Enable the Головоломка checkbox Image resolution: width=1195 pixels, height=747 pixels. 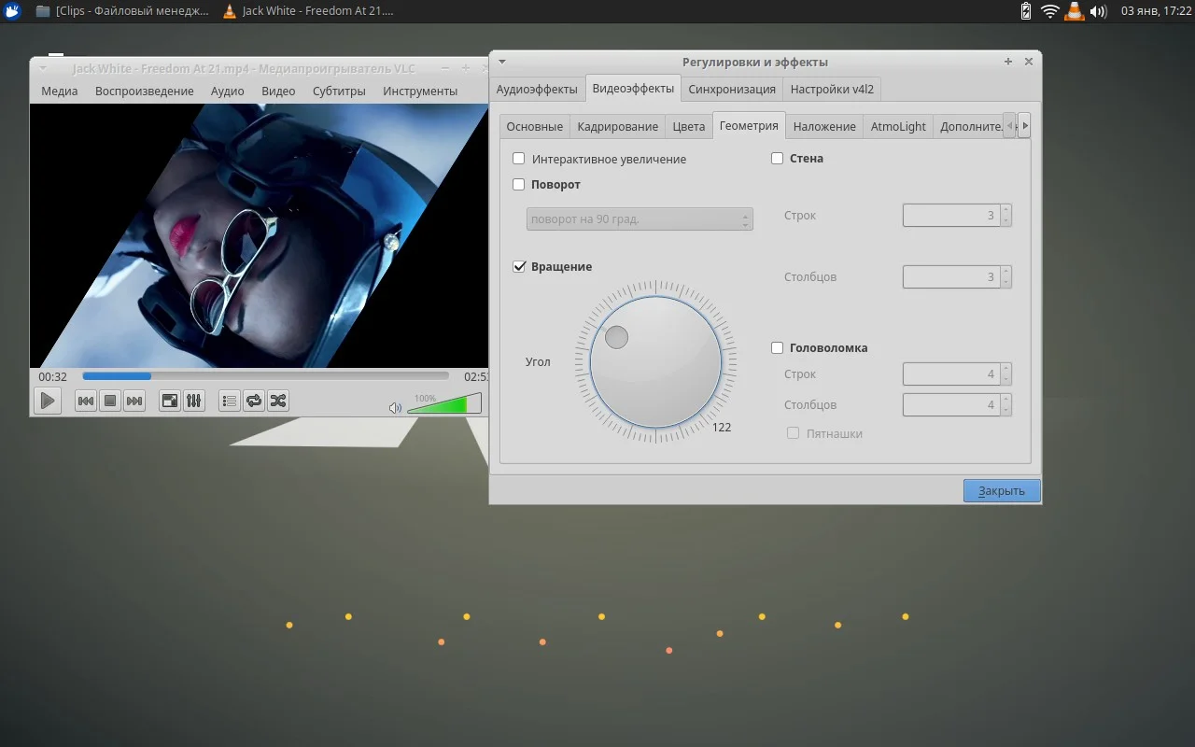pyautogui.click(x=777, y=348)
